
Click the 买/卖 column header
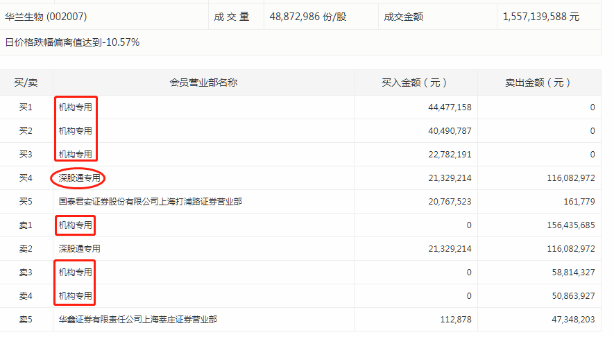click(26, 83)
